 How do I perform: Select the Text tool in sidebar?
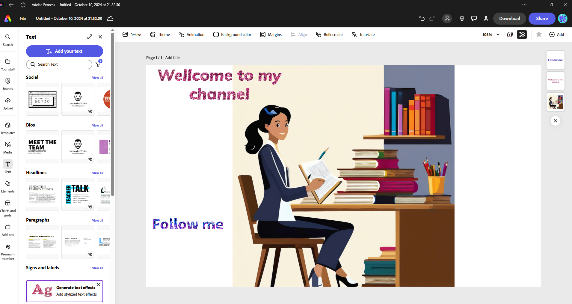(x=8, y=167)
